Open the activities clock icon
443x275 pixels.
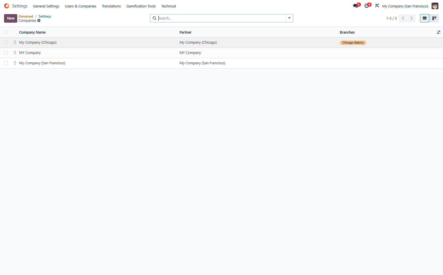click(x=367, y=6)
